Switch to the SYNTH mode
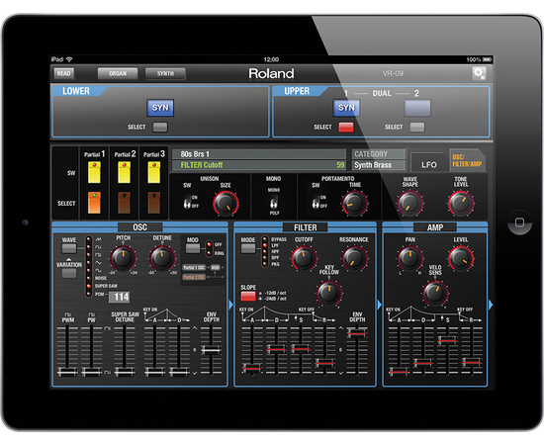 [x=165, y=73]
